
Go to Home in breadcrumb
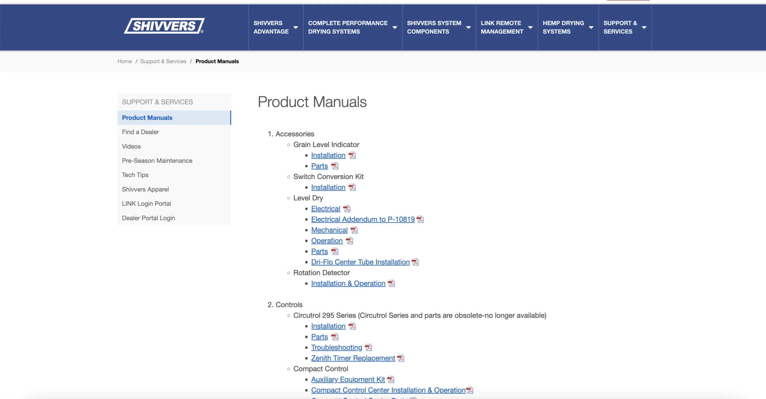124,61
